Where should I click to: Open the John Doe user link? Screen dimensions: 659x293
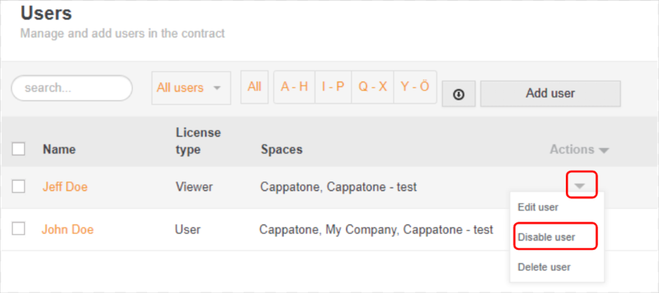[67, 230]
